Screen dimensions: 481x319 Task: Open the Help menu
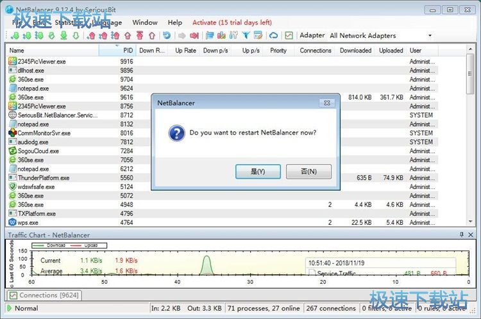point(175,22)
